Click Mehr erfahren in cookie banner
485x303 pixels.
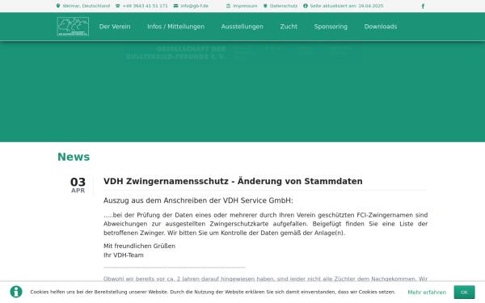(427, 292)
